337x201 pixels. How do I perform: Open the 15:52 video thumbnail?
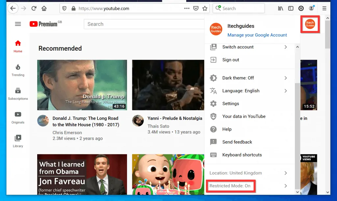tap(309, 85)
